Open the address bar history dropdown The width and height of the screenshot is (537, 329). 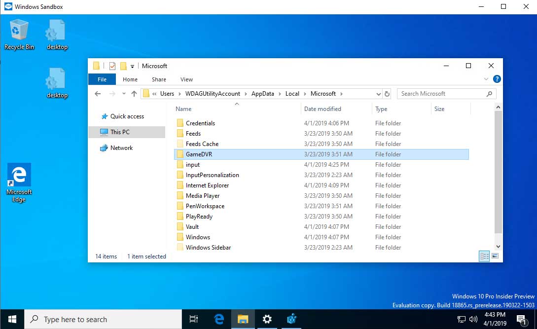[378, 94]
